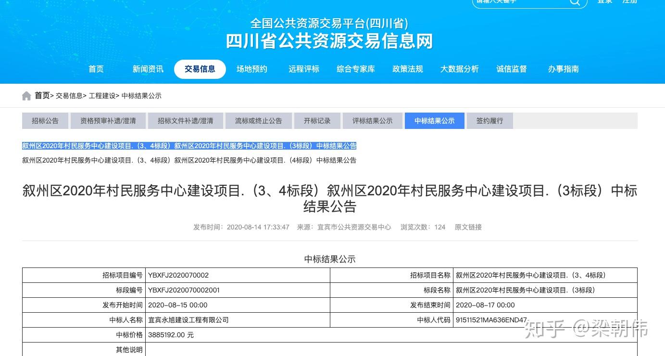Click section number YBXFJ2020070002001
Screen dimensions: 665x356
pyautogui.click(x=184, y=290)
